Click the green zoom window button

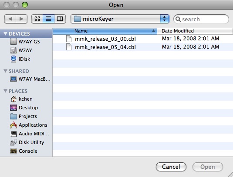[x=25, y=5]
